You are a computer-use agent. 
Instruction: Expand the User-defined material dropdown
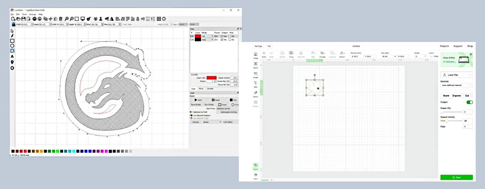coord(456,85)
